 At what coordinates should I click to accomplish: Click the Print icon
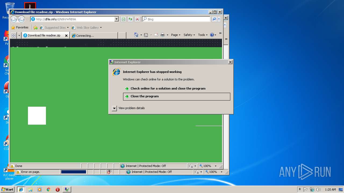pyautogui.click(x=163, y=35)
